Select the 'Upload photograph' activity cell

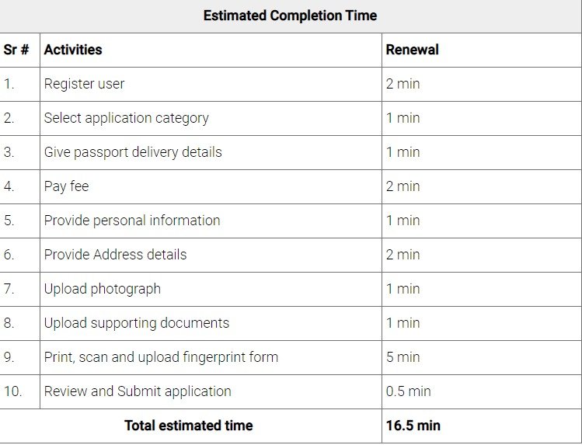(x=103, y=289)
